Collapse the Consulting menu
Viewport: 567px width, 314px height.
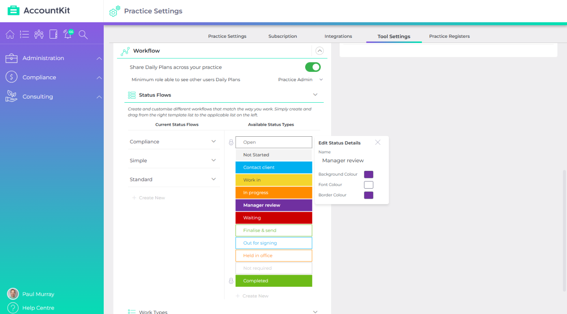pyautogui.click(x=99, y=97)
